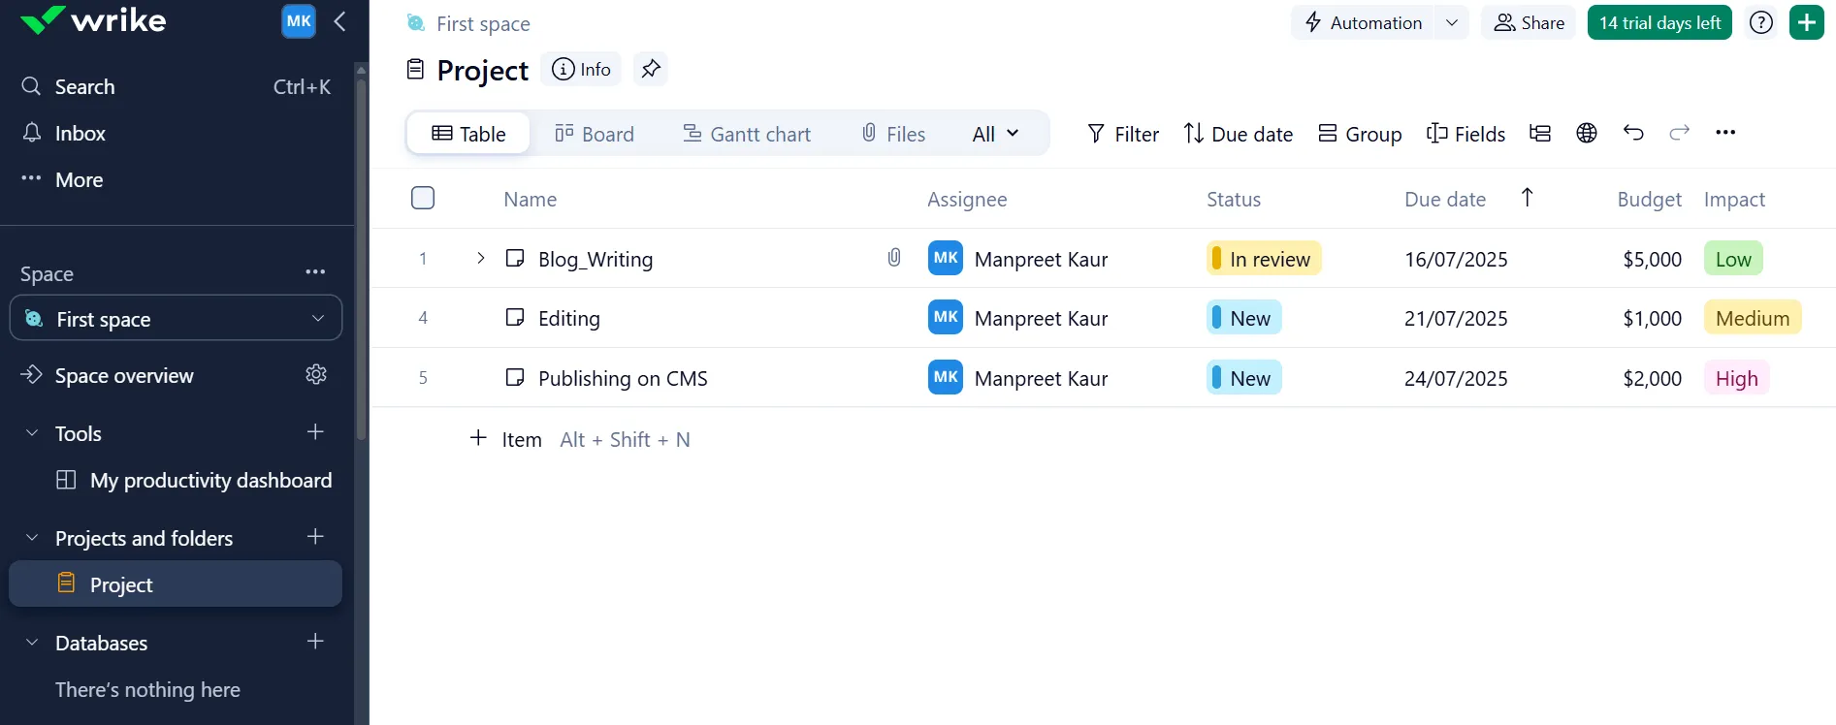The height and width of the screenshot is (725, 1836).
Task: Change the In review status of Blog_Writing
Action: coord(1264,258)
